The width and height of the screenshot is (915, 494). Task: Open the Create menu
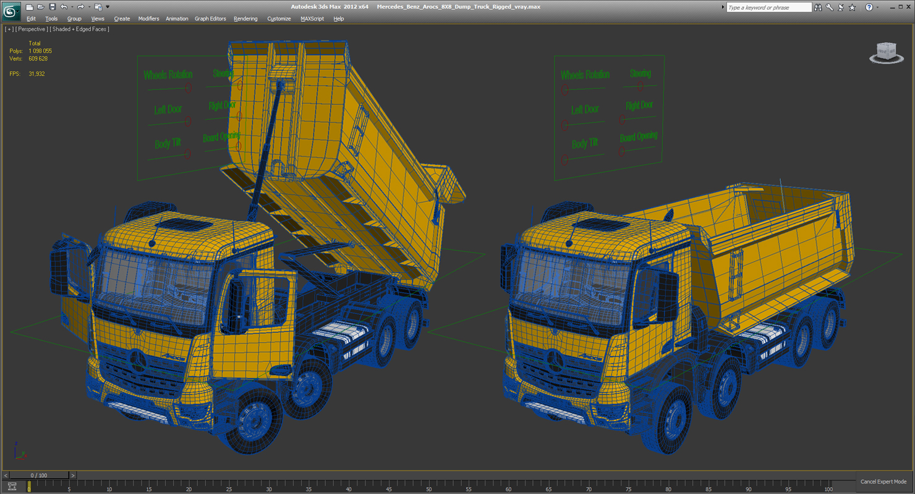pos(122,19)
